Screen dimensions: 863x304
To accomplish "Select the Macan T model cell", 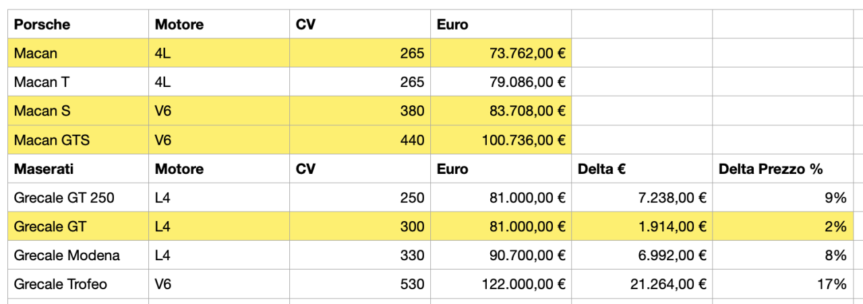I will [x=78, y=82].
